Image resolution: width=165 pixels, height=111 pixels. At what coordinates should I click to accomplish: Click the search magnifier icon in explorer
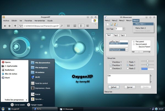62,26
